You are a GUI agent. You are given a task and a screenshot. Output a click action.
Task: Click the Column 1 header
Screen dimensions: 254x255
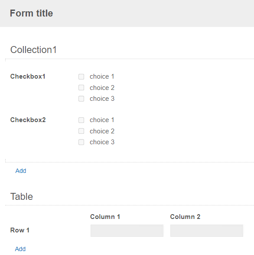coord(105,217)
